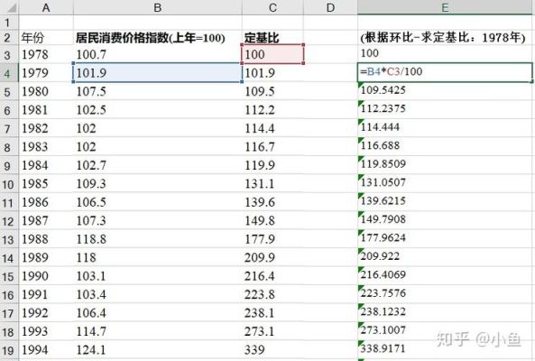Select the year cell 1990
The width and height of the screenshot is (535, 361).
coord(46,275)
